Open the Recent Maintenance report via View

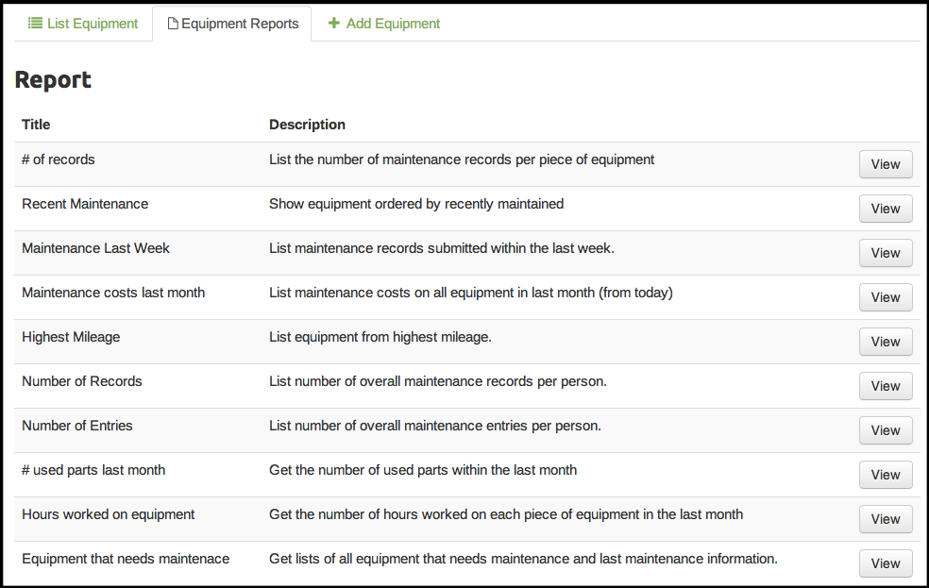click(x=885, y=209)
